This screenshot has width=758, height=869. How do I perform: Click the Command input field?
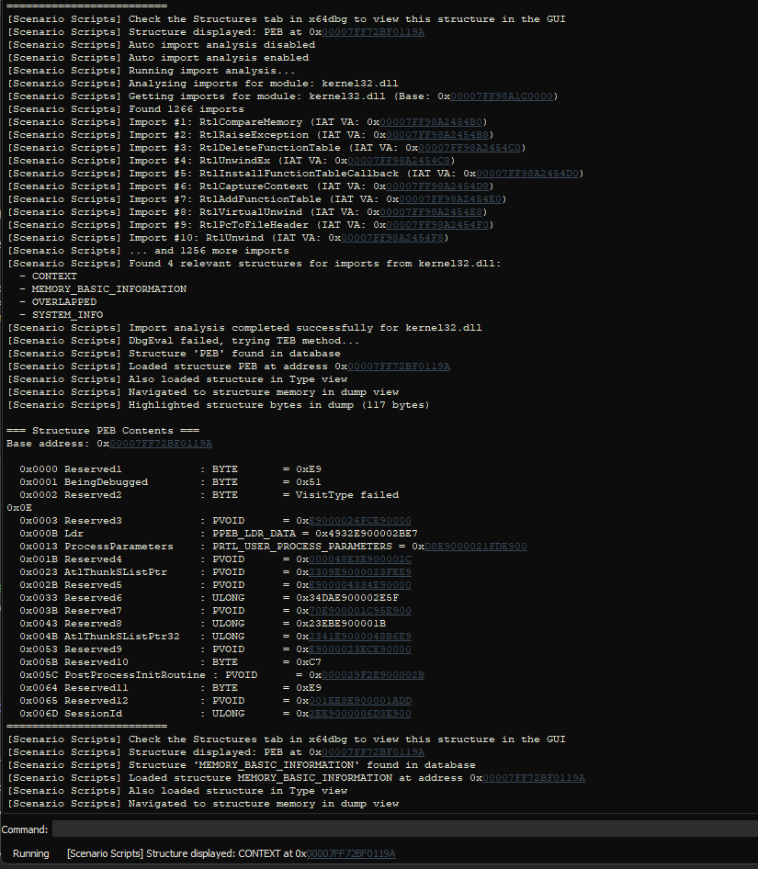(402, 829)
